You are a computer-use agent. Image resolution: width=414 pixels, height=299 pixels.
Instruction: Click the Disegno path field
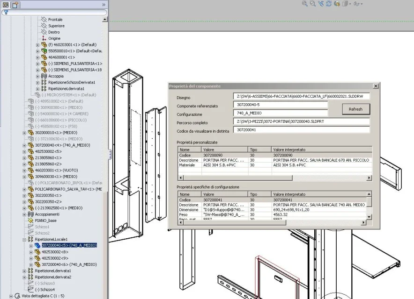click(301, 96)
